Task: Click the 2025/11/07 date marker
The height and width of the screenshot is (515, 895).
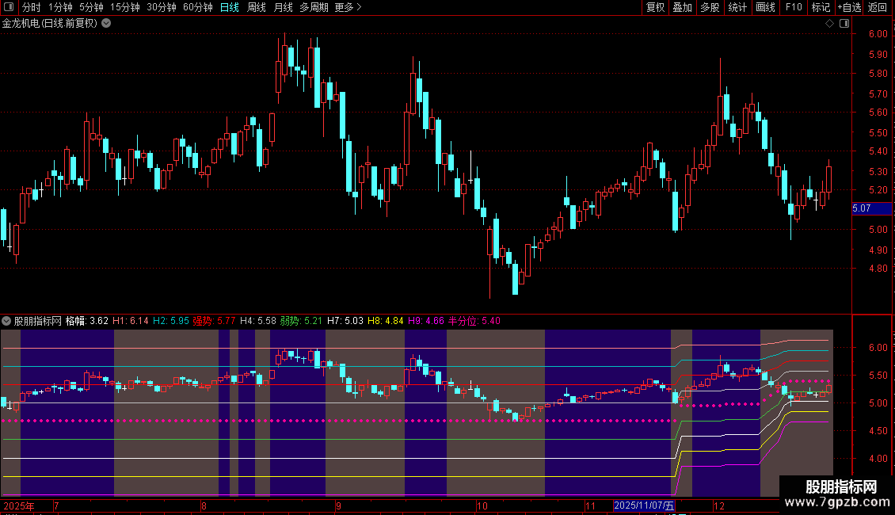Action: pyautogui.click(x=645, y=505)
